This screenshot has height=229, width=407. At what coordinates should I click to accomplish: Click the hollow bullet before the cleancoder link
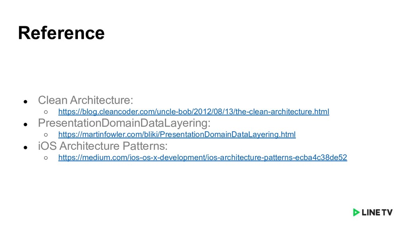click(x=46, y=112)
